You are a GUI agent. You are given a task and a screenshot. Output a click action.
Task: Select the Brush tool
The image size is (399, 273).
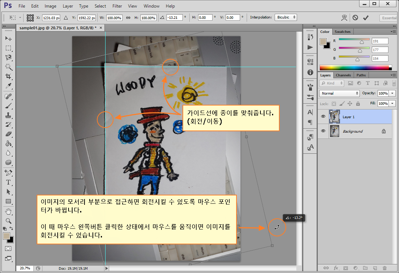pos(8,106)
